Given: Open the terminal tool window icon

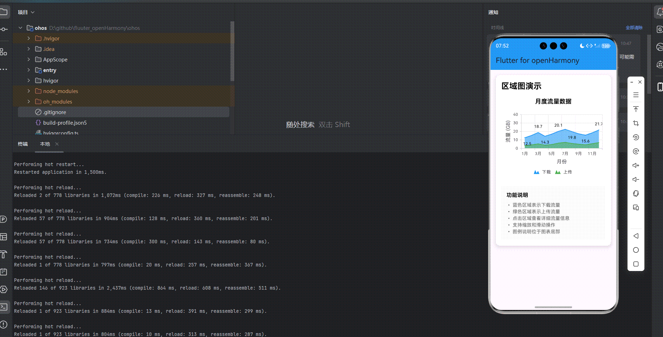Looking at the screenshot, I should click(x=4, y=307).
